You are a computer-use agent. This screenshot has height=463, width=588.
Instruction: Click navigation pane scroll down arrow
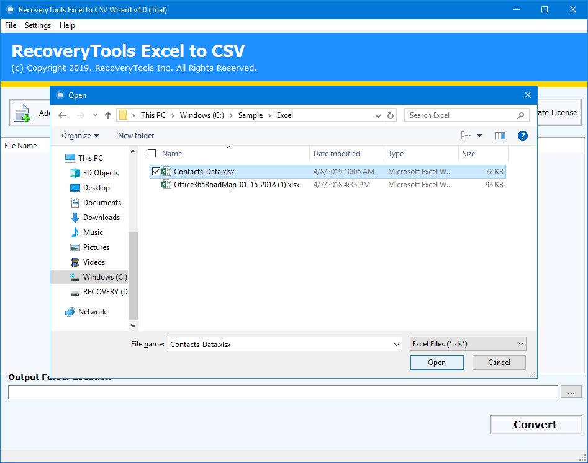(133, 325)
